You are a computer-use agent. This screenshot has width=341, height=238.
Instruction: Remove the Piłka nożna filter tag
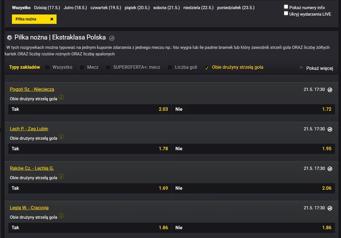[x=52, y=19]
